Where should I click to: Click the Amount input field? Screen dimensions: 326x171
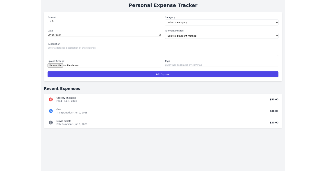pyautogui.click(x=95, y=21)
